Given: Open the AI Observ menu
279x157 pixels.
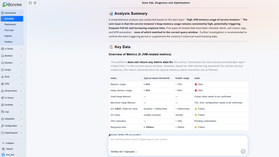Looking at the screenshot, I should coord(12,98).
